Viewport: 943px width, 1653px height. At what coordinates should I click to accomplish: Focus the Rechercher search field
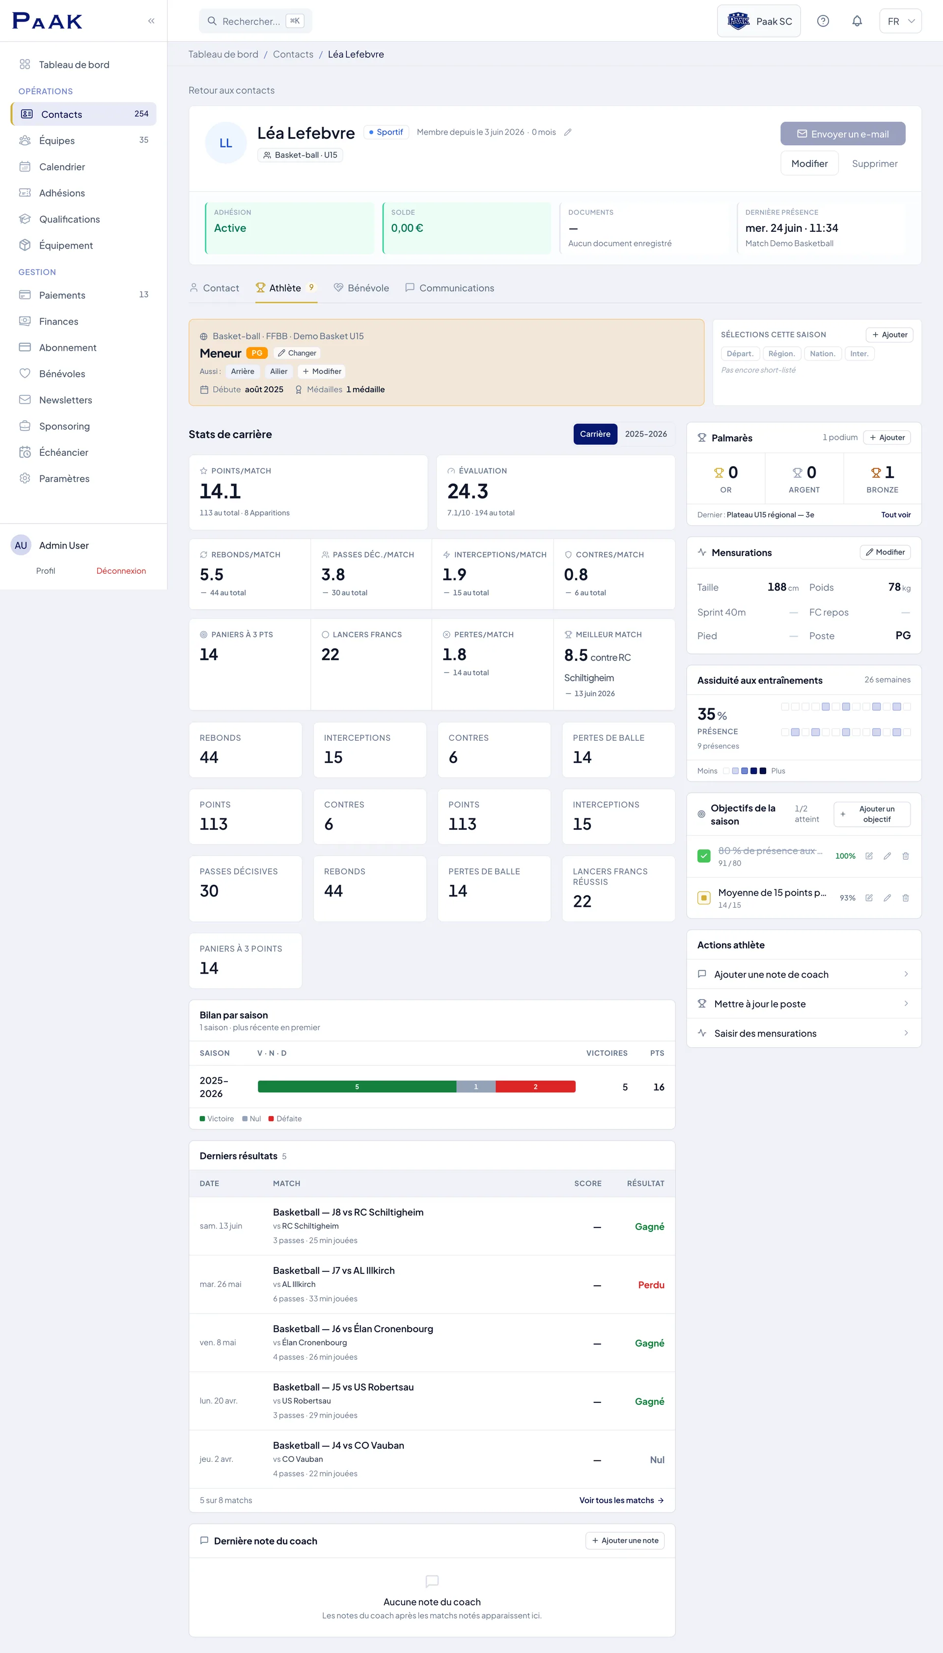255,21
